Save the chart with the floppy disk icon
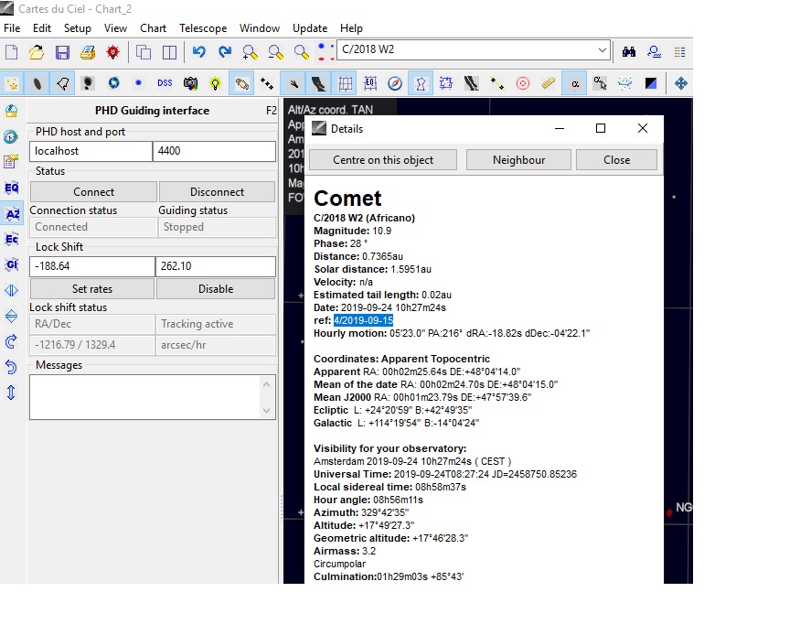 click(x=62, y=52)
